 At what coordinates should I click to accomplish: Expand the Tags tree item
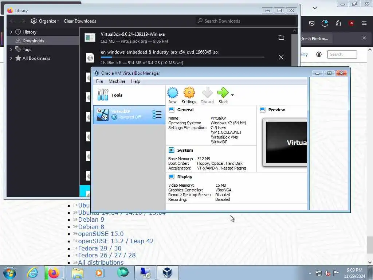(11, 50)
